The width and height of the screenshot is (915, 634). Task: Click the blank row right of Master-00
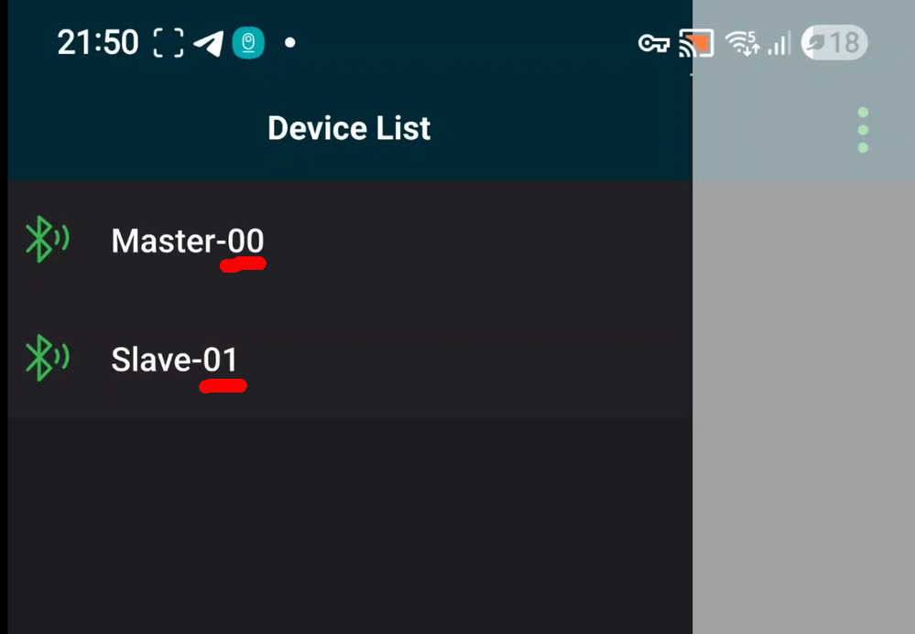pyautogui.click(x=478, y=241)
